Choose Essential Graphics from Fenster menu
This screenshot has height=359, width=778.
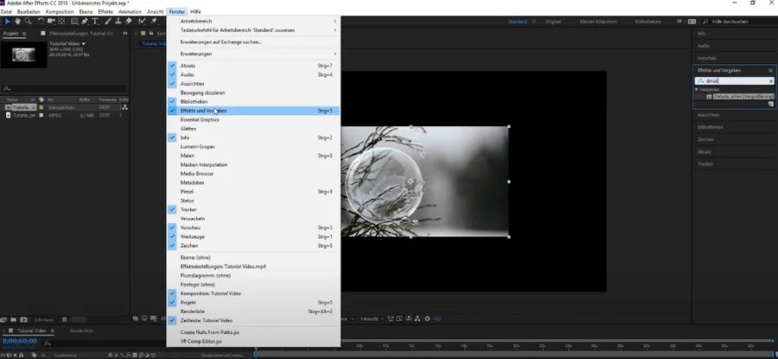coord(253,119)
